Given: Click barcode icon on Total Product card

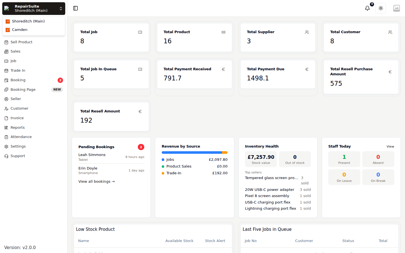Looking at the screenshot, I should coord(223,32).
